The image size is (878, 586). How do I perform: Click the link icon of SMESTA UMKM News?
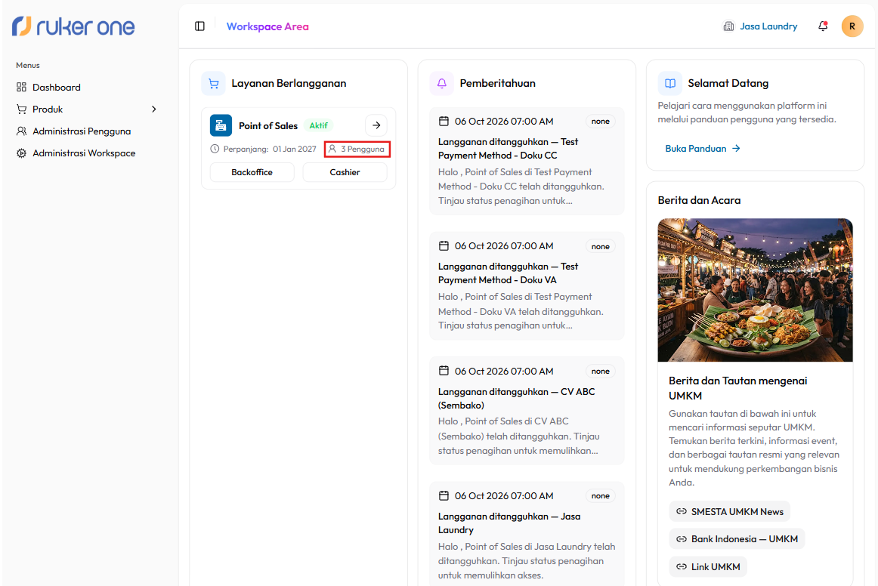(x=682, y=511)
